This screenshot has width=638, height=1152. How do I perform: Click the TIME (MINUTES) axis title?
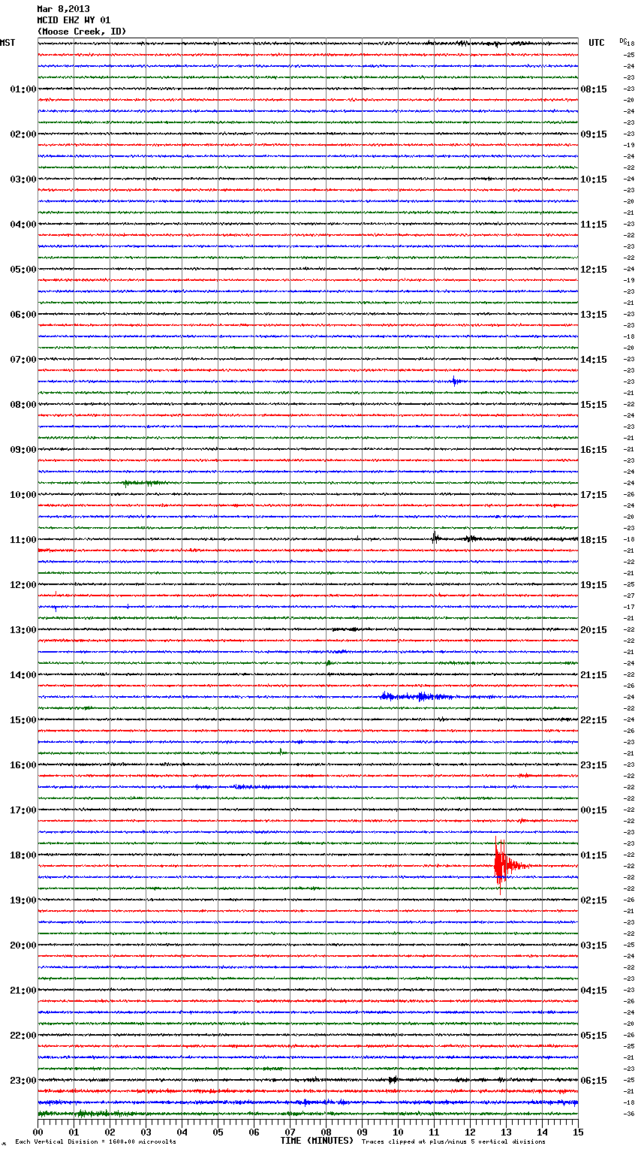point(317,1141)
